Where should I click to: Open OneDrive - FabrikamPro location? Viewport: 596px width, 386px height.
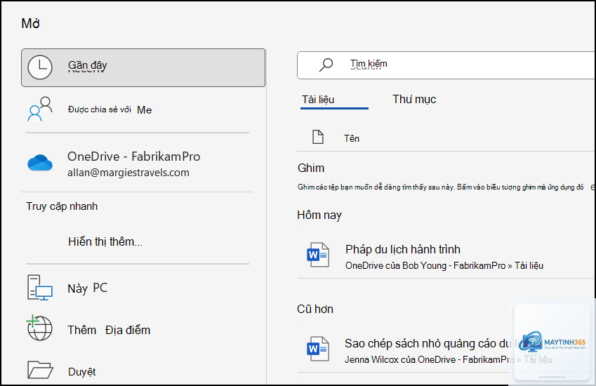pos(134,156)
